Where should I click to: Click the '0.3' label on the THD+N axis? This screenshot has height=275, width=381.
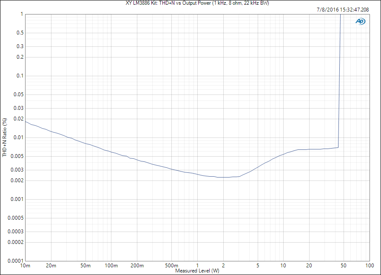coord(20,46)
